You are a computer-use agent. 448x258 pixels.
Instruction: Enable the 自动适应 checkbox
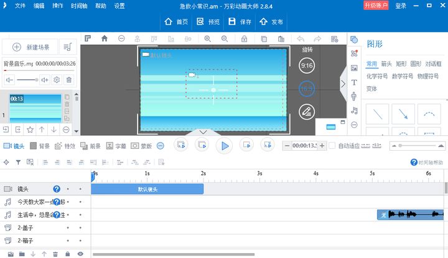(332, 146)
